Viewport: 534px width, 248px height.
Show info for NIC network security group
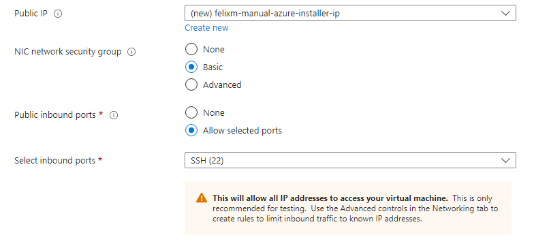(131, 52)
